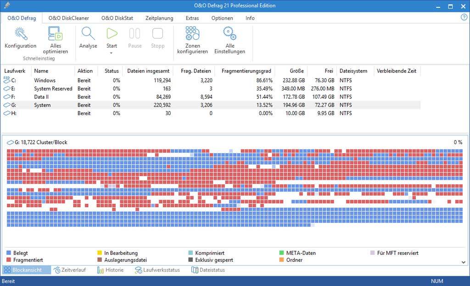470x286 pixels.
Task: Click the green META-Daten legend swatch
Action: coord(281,253)
